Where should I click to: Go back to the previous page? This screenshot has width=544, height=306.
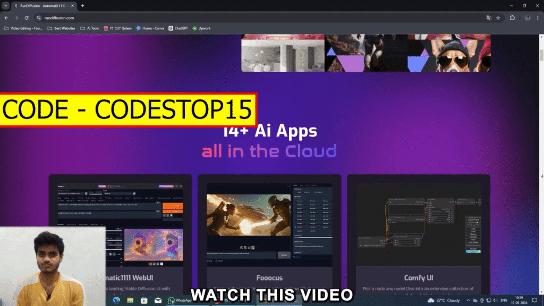(6, 18)
